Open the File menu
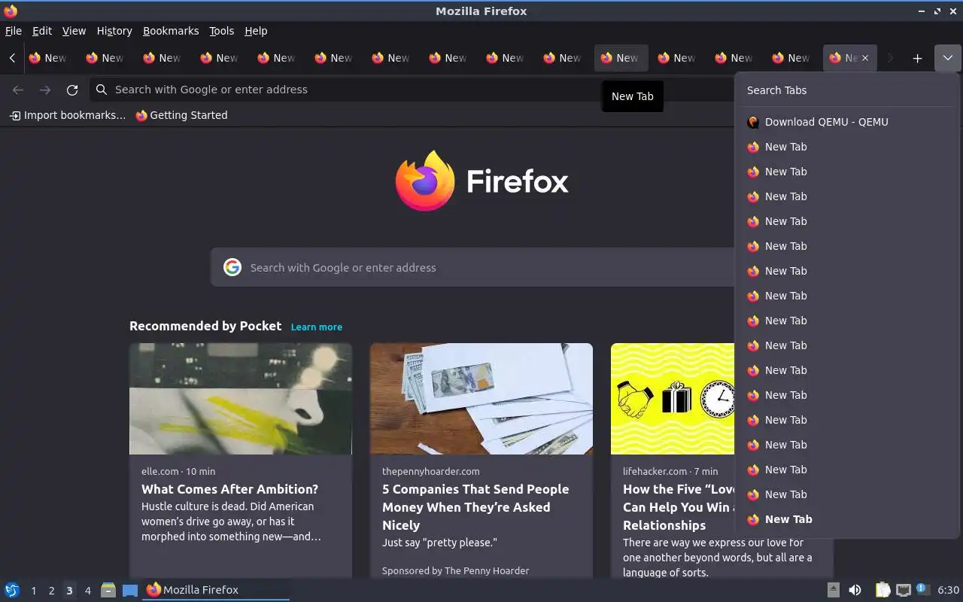 pos(14,31)
